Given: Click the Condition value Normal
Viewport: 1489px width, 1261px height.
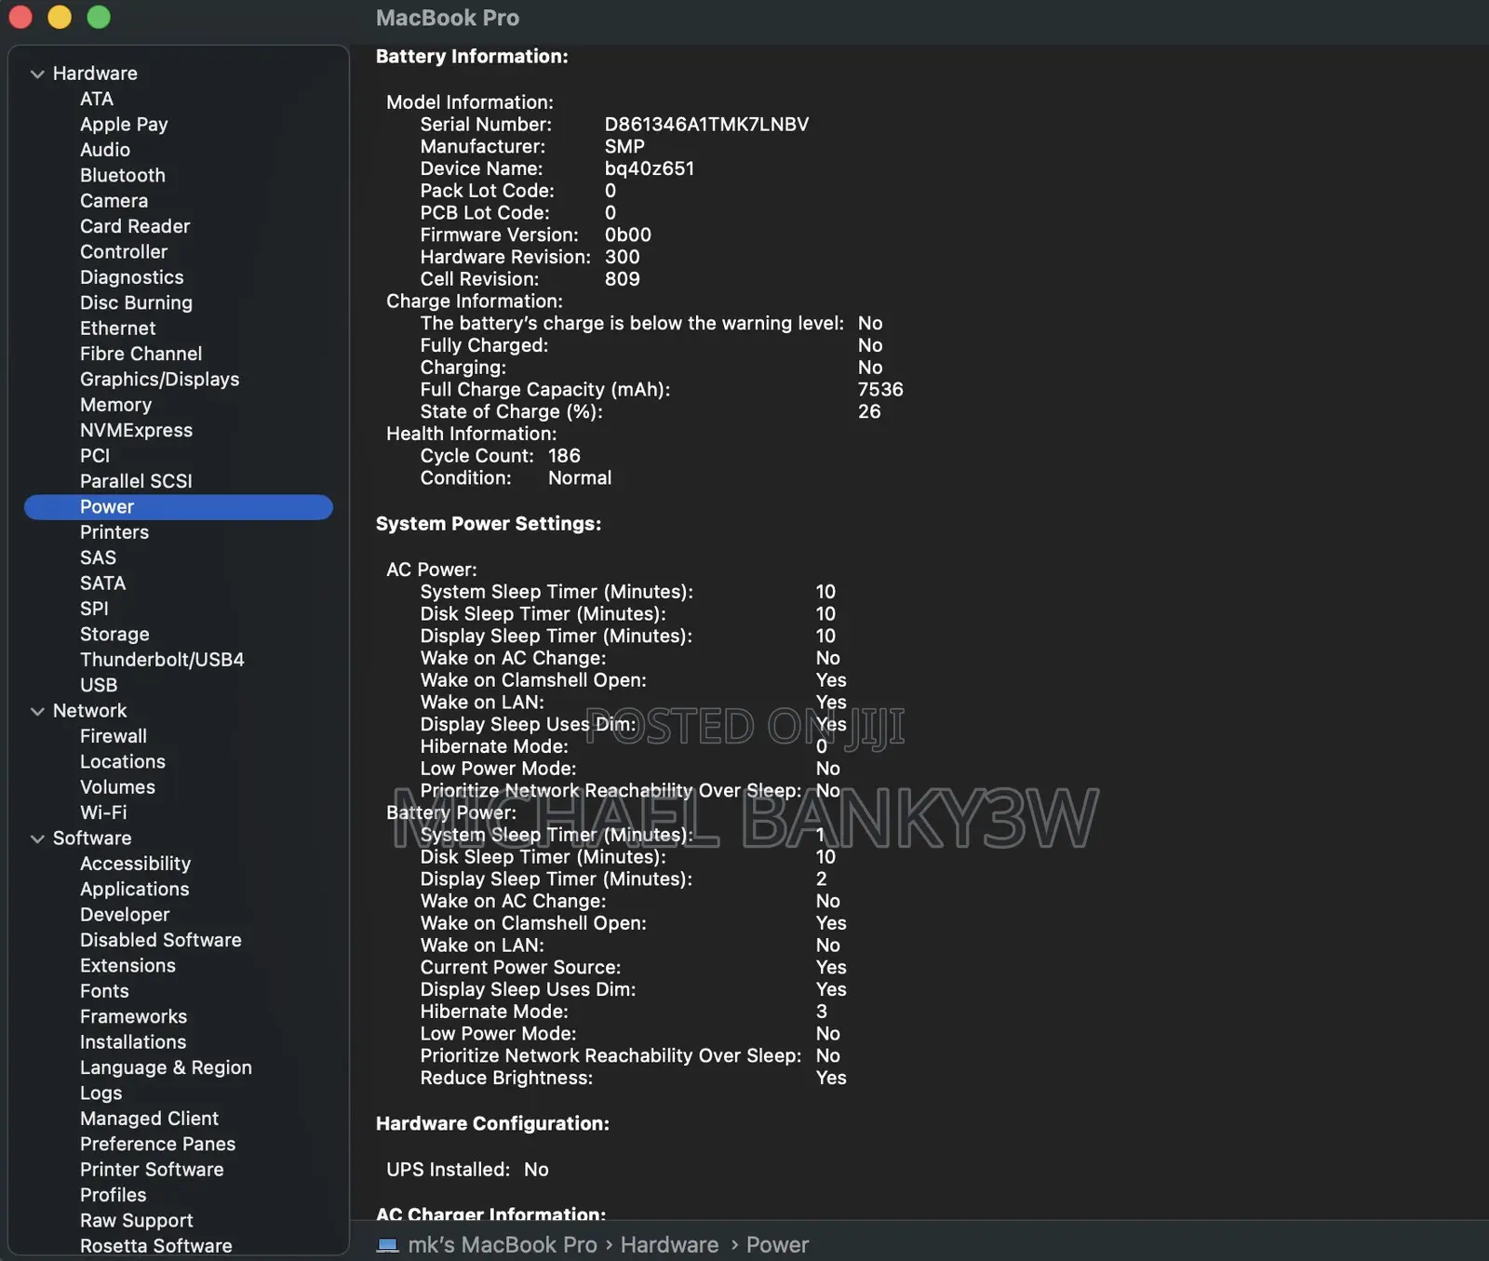Looking at the screenshot, I should click(x=580, y=477).
